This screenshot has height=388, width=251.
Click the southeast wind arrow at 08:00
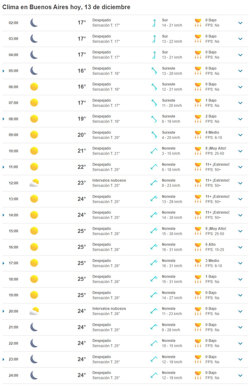(154, 119)
